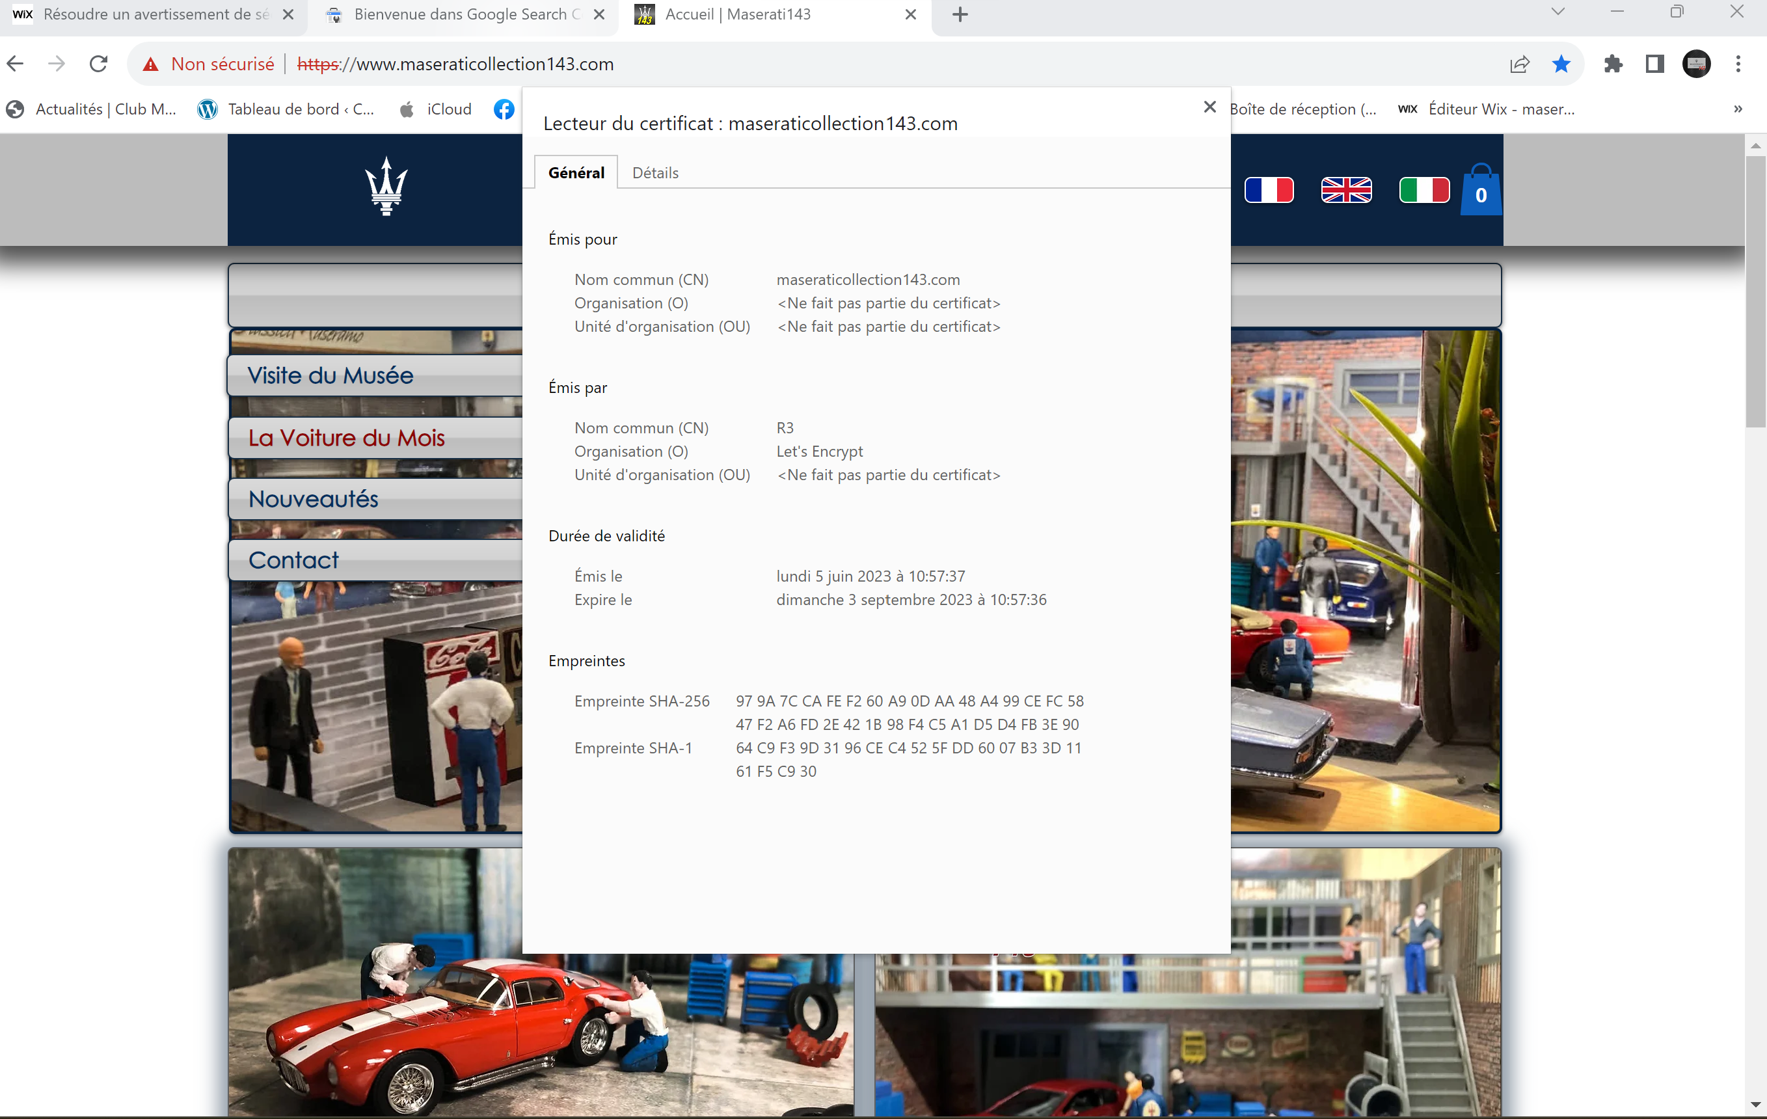Click the reload page icon

coord(98,64)
